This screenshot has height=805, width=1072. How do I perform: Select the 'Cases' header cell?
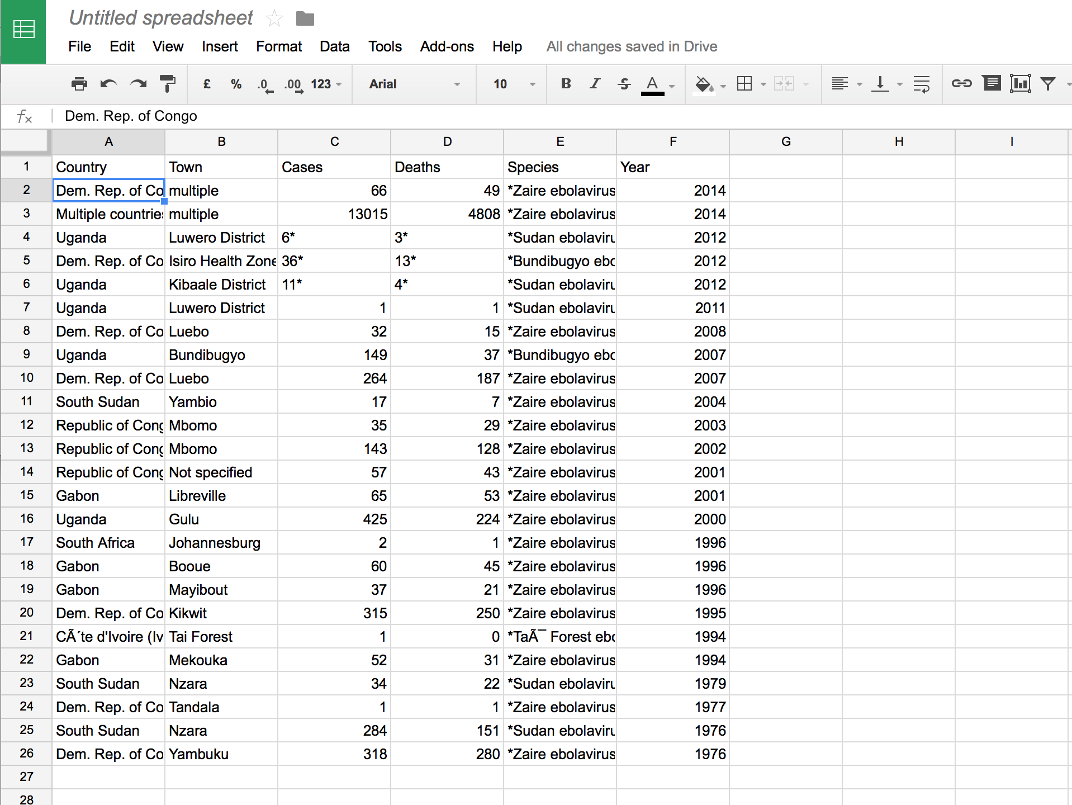tap(334, 167)
